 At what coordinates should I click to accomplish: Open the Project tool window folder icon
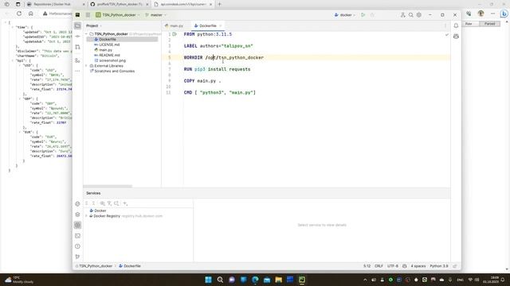click(x=77, y=25)
